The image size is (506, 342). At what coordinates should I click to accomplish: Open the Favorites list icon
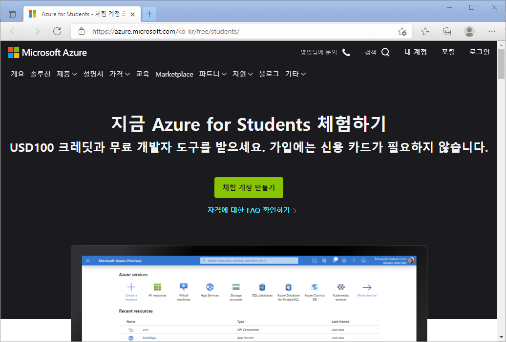coord(425,31)
